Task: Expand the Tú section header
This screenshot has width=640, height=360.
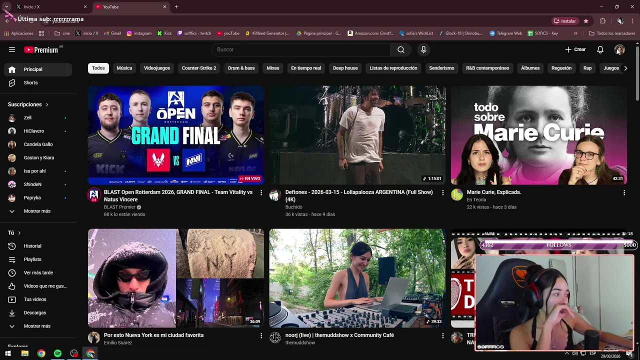Action: tap(14, 233)
